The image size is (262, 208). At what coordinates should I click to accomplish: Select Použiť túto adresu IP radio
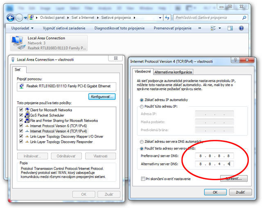point(142,107)
